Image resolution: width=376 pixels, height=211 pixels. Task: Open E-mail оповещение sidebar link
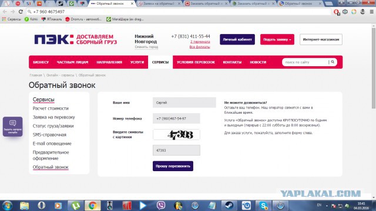click(x=52, y=144)
